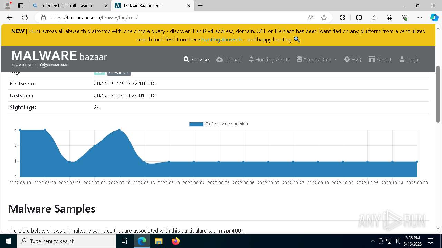
Task: Open Copilot sidebar icon
Action: coord(434,18)
